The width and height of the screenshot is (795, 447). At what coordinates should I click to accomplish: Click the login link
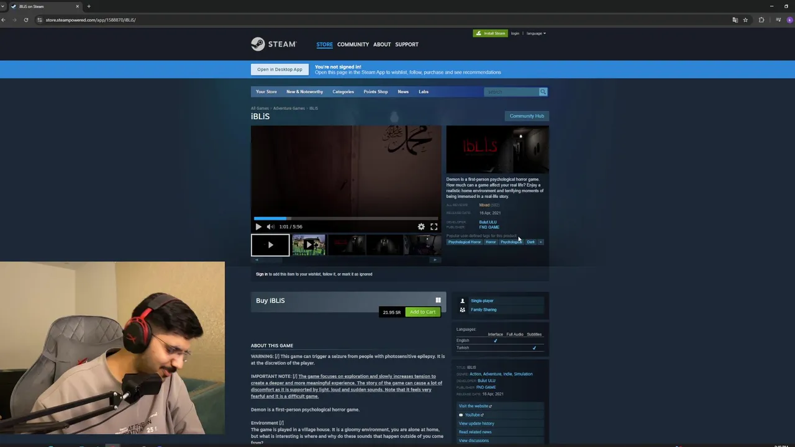click(x=515, y=34)
